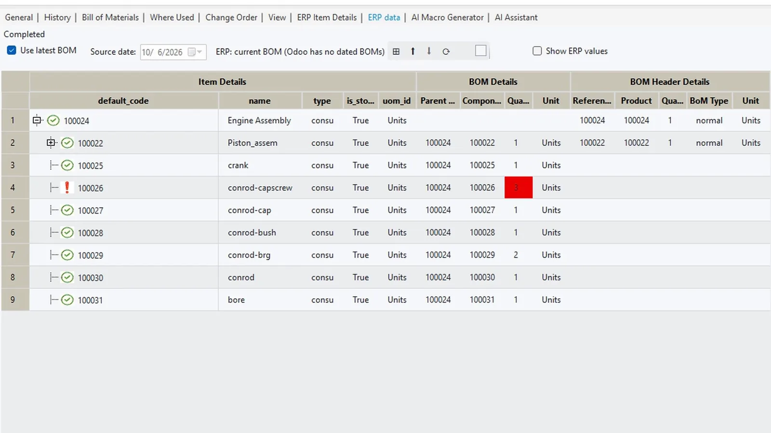Click the up arrow toolbar icon

[413, 51]
